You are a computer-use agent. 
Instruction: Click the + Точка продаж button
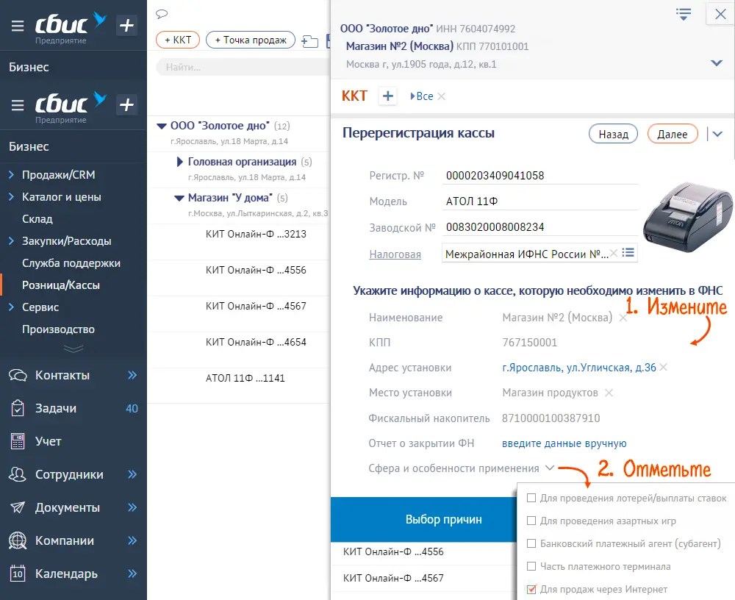pyautogui.click(x=251, y=40)
